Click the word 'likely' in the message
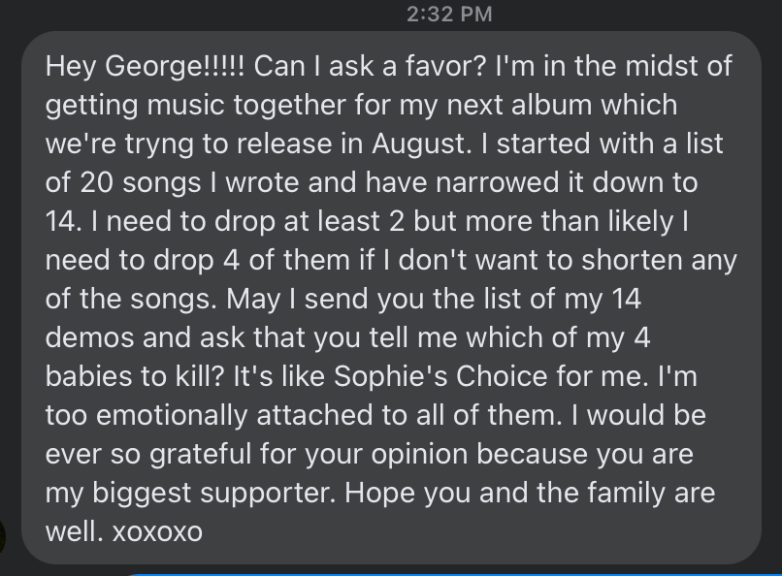The height and width of the screenshot is (576, 782). (x=641, y=222)
